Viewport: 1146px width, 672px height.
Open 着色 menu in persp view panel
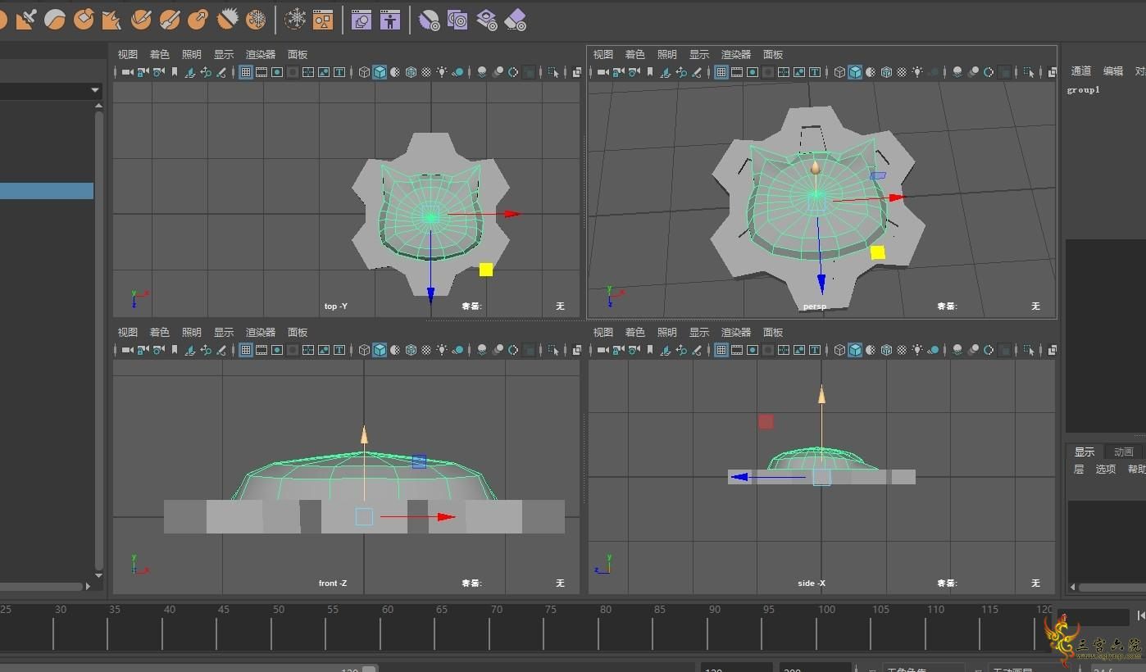[x=635, y=54]
